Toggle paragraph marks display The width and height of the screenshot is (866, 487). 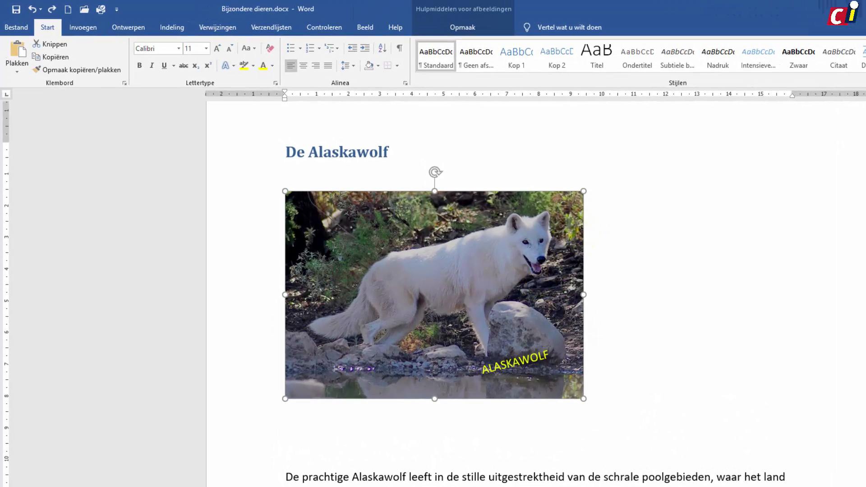pos(399,48)
